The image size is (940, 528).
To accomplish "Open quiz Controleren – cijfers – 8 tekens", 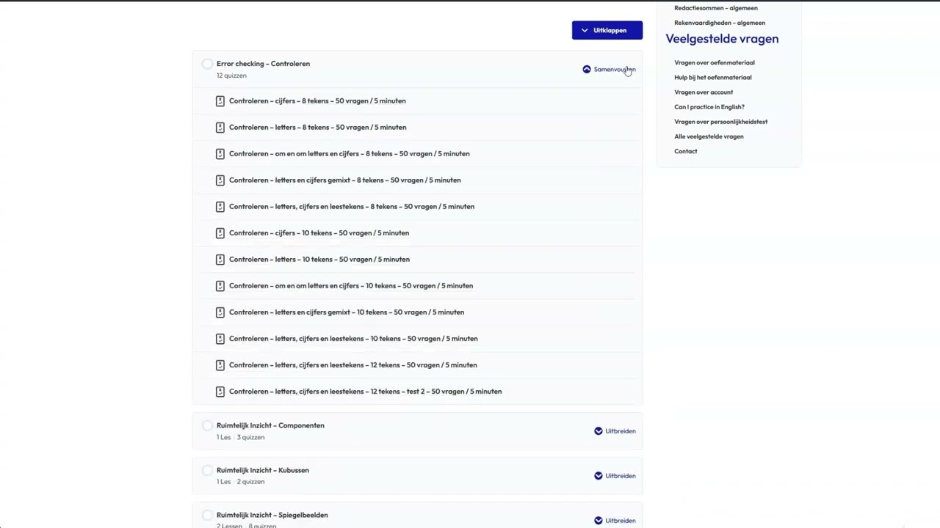I will (x=317, y=101).
